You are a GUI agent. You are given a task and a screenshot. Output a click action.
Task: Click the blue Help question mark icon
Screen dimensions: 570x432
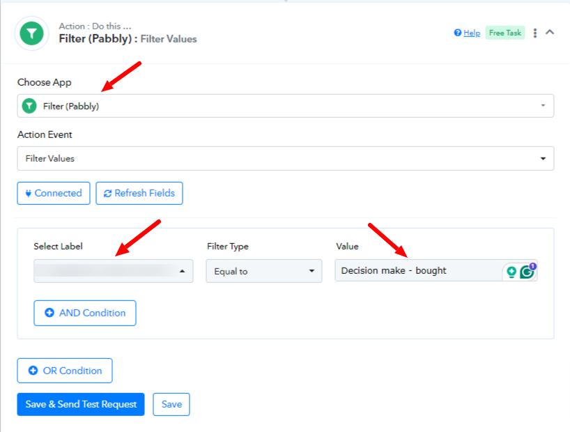pos(458,33)
